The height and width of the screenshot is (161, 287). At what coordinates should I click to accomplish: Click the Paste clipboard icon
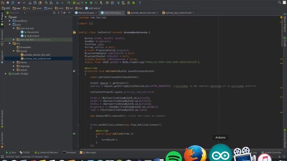tap(40, 3)
